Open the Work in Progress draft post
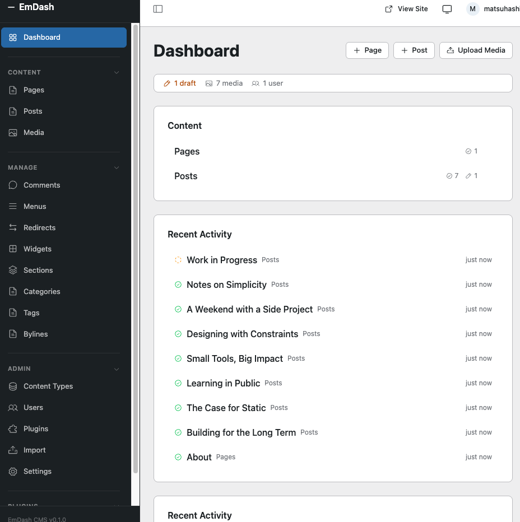Screen dimensions: 520x522 221,260
